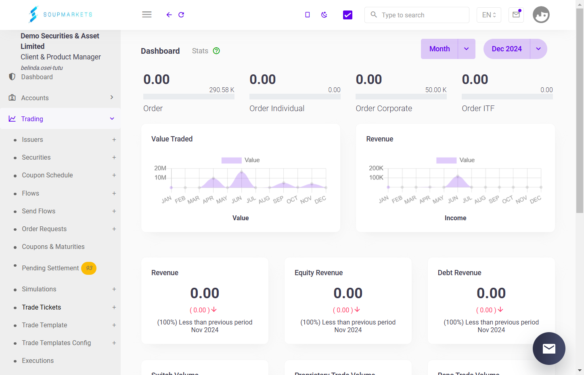Open the hamburger menu icon
The height and width of the screenshot is (375, 584).
(x=147, y=15)
